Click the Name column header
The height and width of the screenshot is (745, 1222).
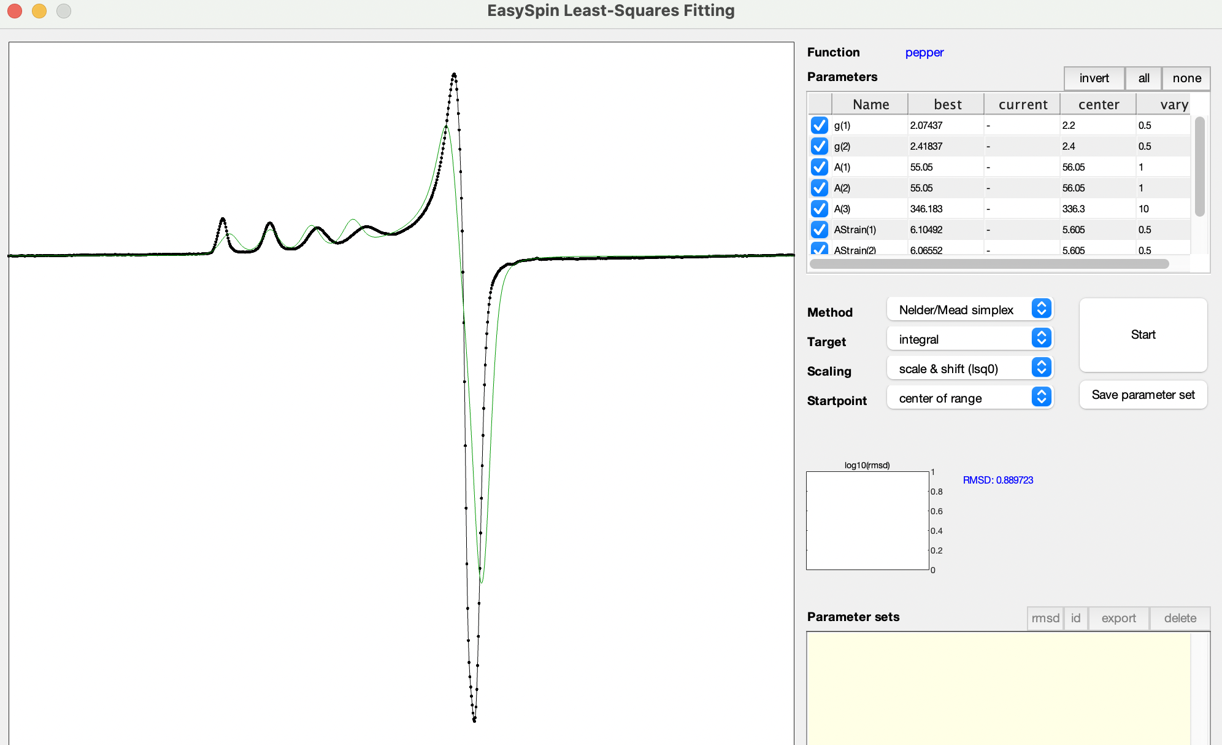click(x=870, y=104)
